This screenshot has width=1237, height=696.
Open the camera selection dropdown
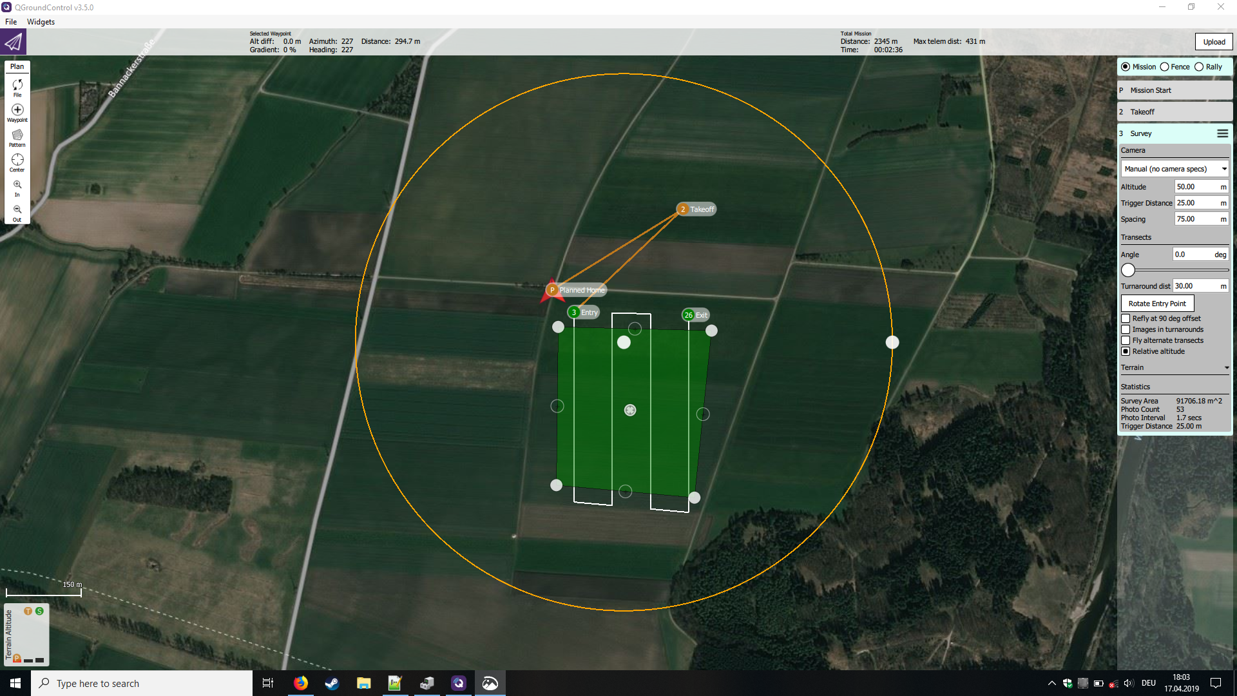point(1175,169)
